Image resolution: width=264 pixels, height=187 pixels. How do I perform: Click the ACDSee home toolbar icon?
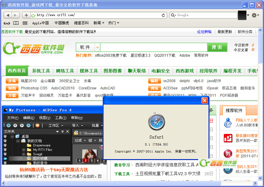[8, 125]
